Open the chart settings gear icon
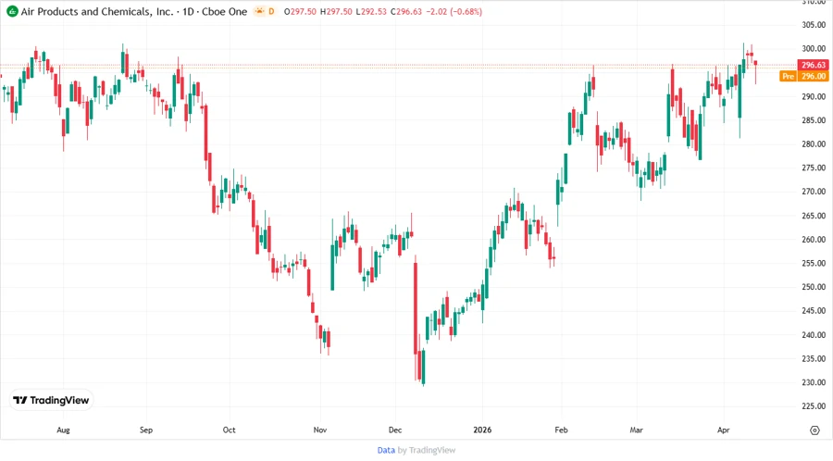 [x=814, y=430]
